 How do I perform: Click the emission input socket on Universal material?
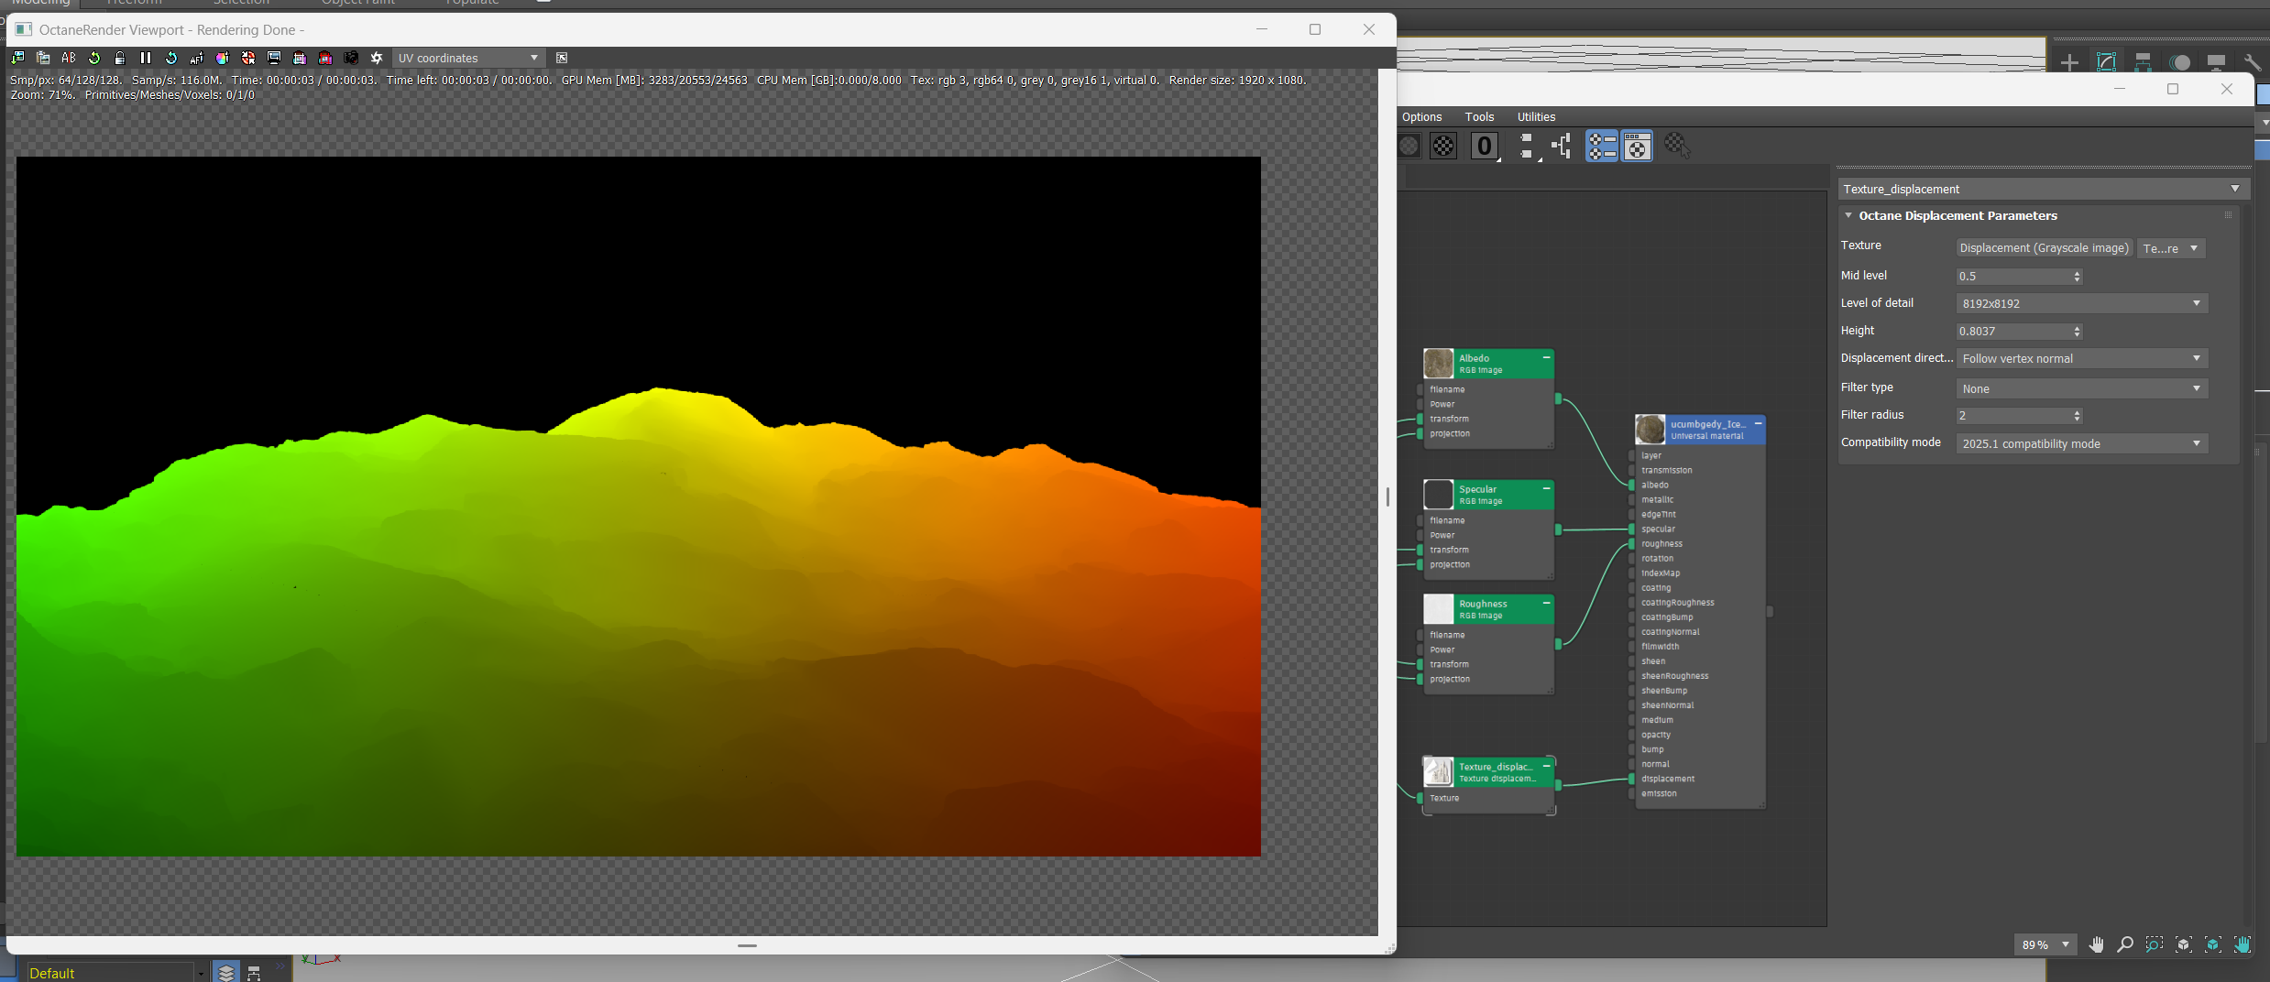(1632, 793)
